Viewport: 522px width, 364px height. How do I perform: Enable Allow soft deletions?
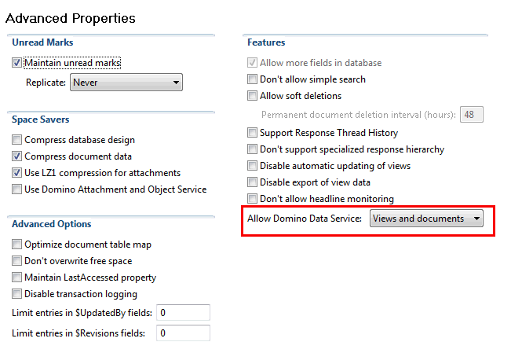point(253,96)
